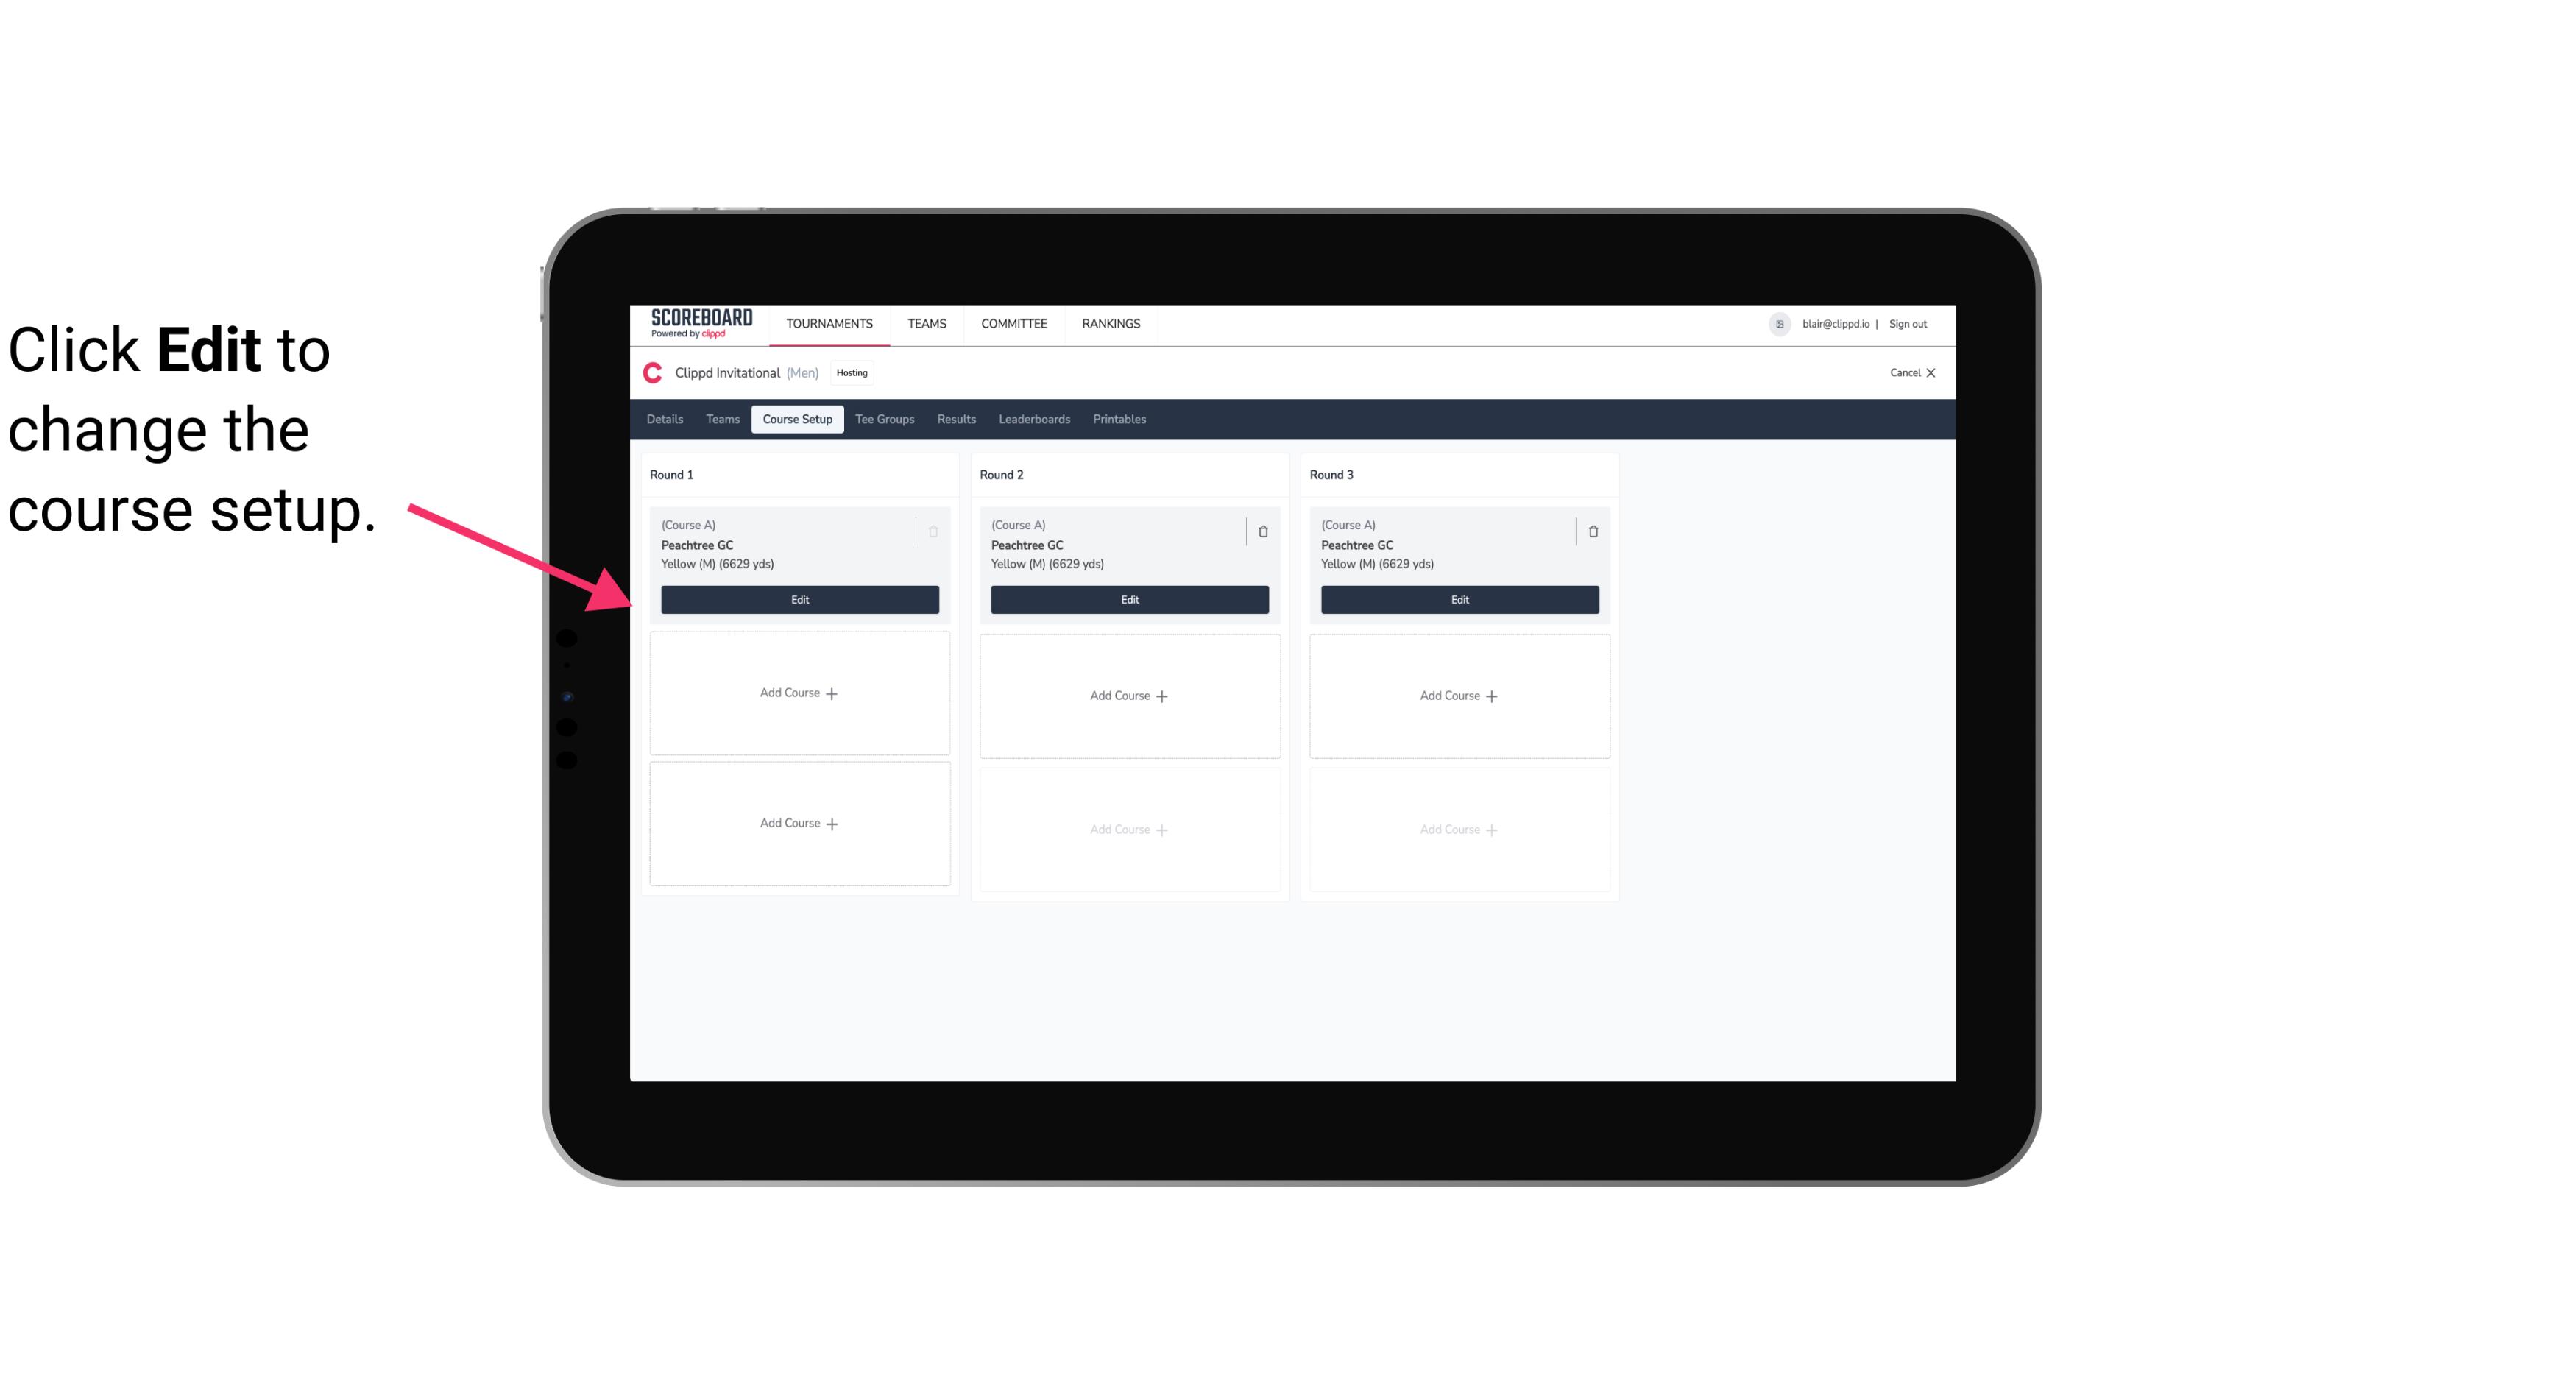Click the delete icon for Round 3 course
Image resolution: width=2576 pixels, height=1386 pixels.
(x=1593, y=531)
